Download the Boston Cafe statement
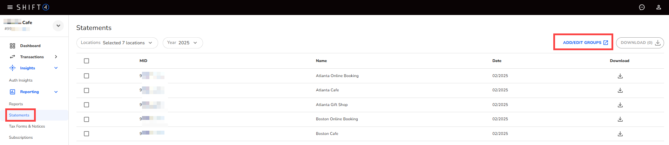Screen dimensions: 669x145 point(620,134)
